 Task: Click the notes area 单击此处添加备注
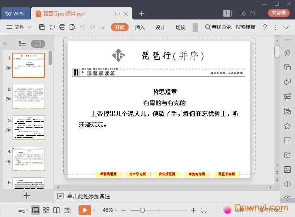tap(89, 196)
